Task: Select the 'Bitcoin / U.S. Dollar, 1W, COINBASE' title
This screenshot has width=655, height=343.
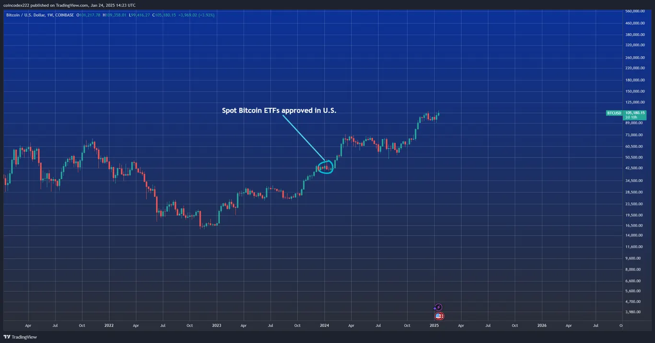Action: 40,15
